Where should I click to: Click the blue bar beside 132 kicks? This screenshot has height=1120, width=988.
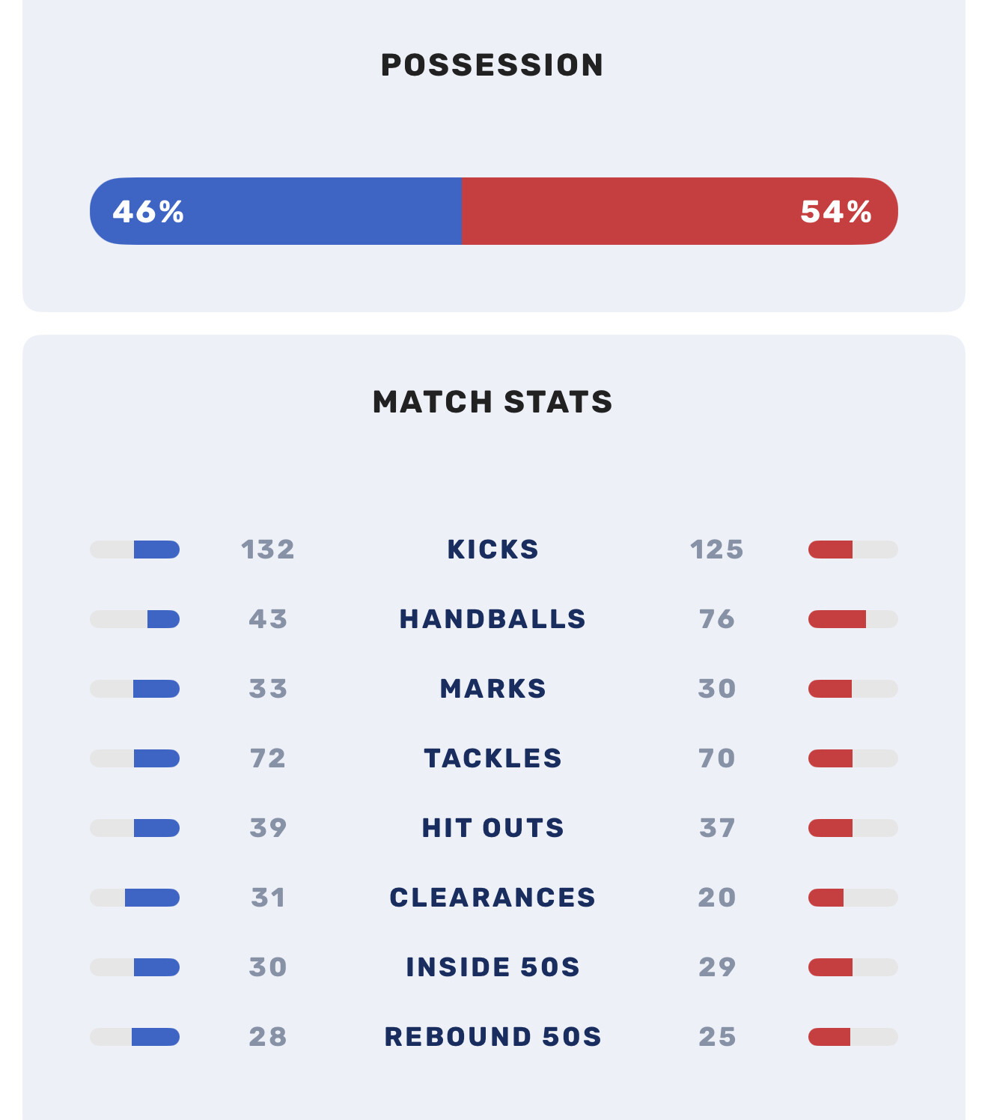(156, 550)
